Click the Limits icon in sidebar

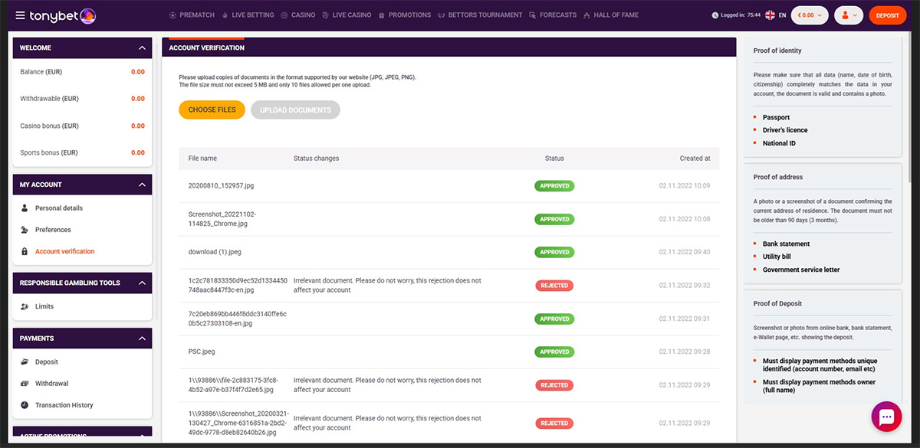point(25,306)
